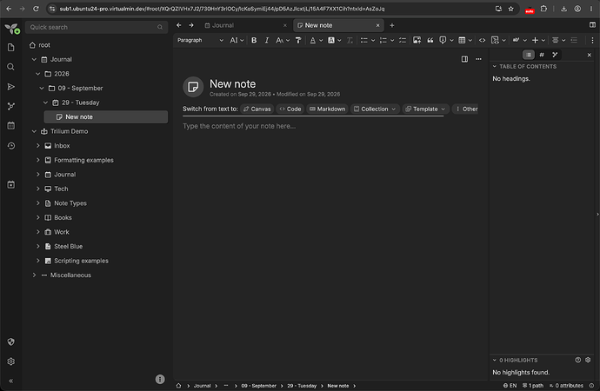Image resolution: width=600 pixels, height=391 pixels.
Task: Toggle the split layout icon in tab bar
Action: [x=592, y=25]
